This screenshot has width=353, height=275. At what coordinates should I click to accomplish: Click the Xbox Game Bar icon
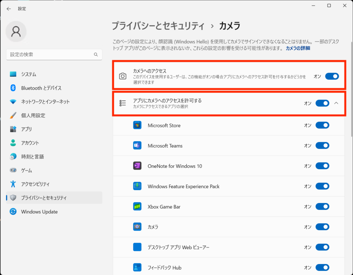[x=137, y=207]
